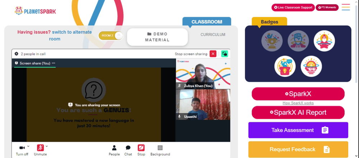This screenshot has width=359, height=158.
Task: Select the Screen share (You) tab
Action: [x=35, y=63]
